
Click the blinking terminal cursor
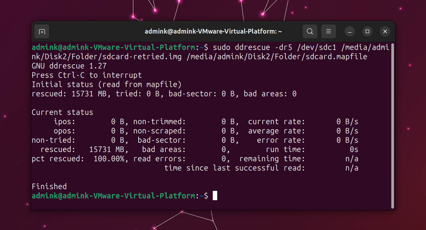point(215,196)
